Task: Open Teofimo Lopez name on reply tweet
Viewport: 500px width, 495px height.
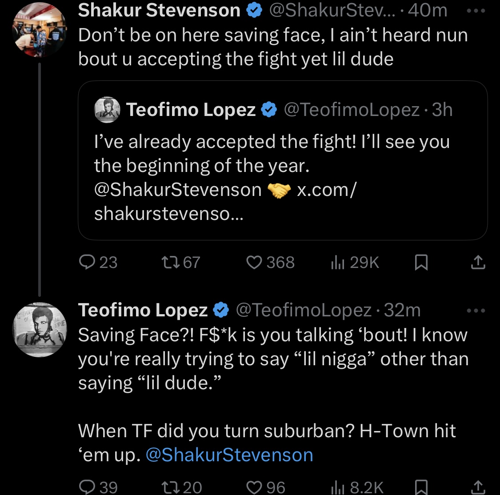Action: [x=143, y=310]
